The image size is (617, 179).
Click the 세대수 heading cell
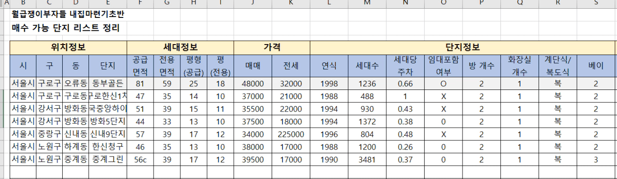tap(367, 66)
